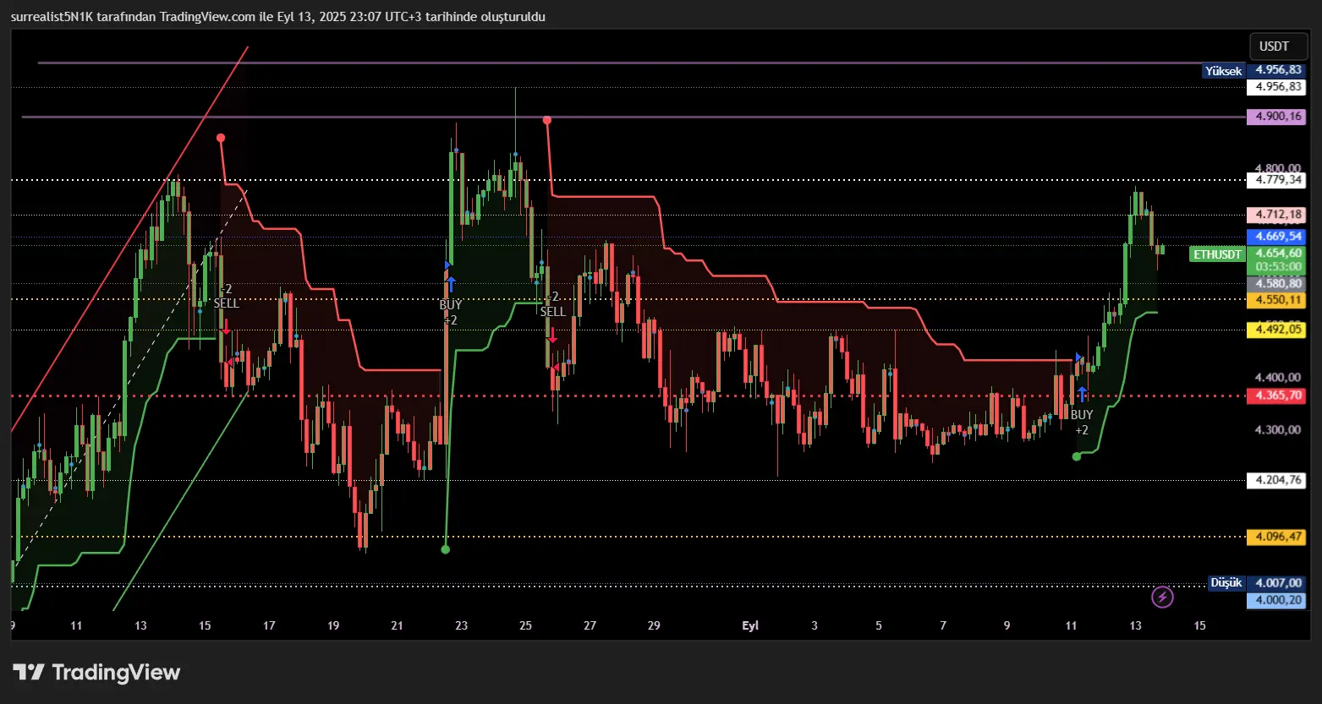Click date 3 on the time axis
1322x704 pixels.
815,626
